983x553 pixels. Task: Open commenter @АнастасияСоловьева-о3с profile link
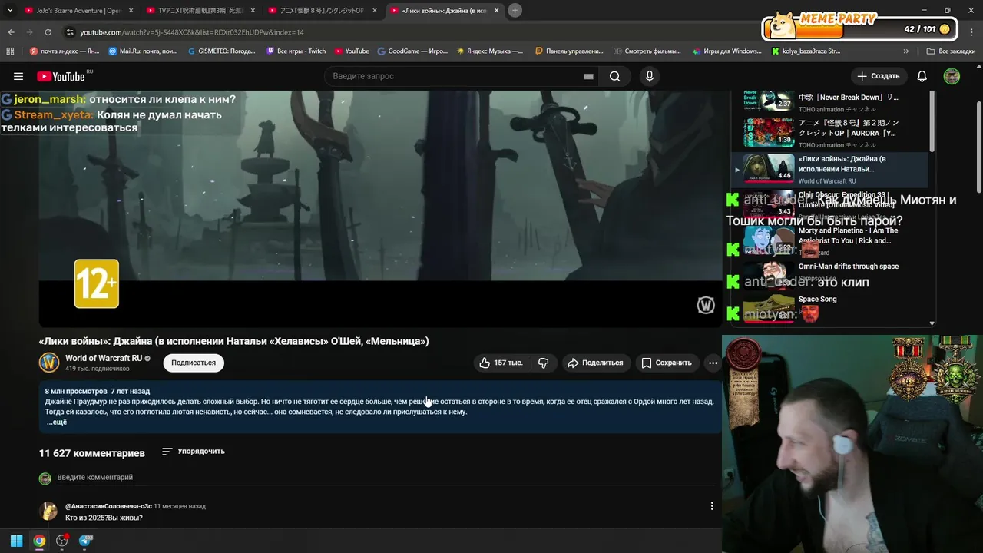pos(108,506)
